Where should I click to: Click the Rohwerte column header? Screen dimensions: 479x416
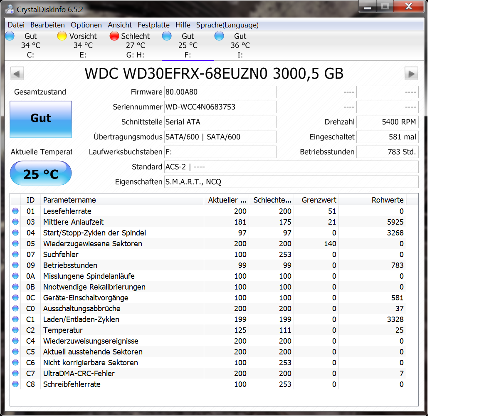point(373,200)
